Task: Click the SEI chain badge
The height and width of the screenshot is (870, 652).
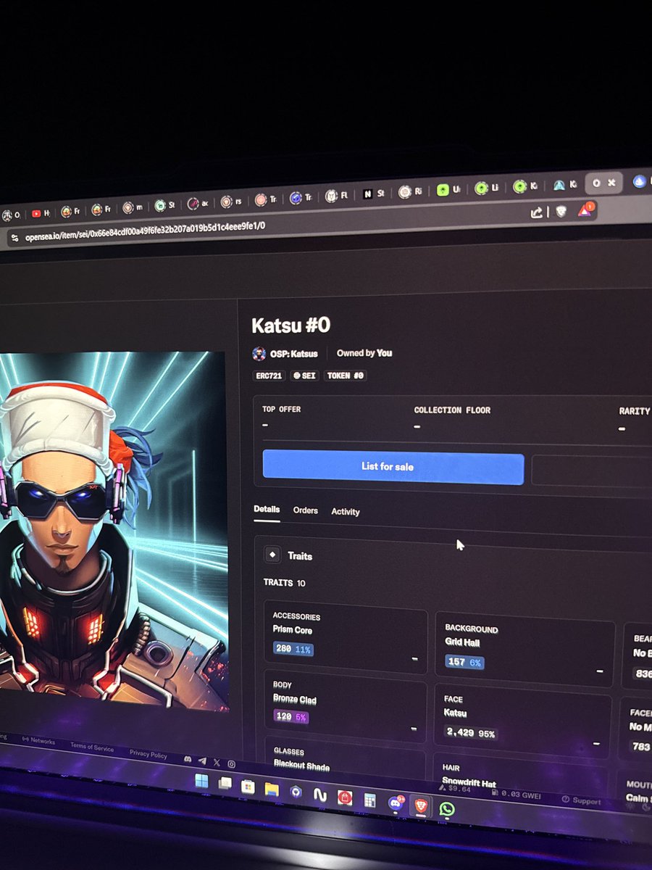Action: click(x=304, y=376)
